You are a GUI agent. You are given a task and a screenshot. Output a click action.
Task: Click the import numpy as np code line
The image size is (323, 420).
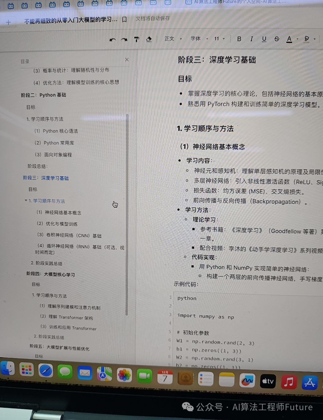(206, 316)
